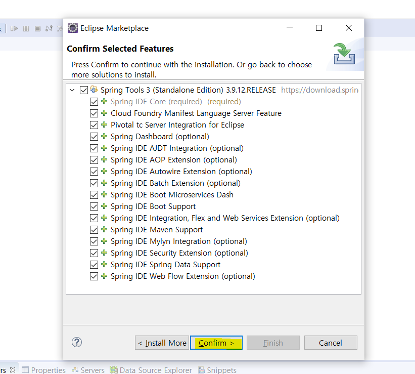Uncheck Spring IDE AJDT Integration checkbox
Viewport: 415px width, 374px height.
click(x=94, y=148)
